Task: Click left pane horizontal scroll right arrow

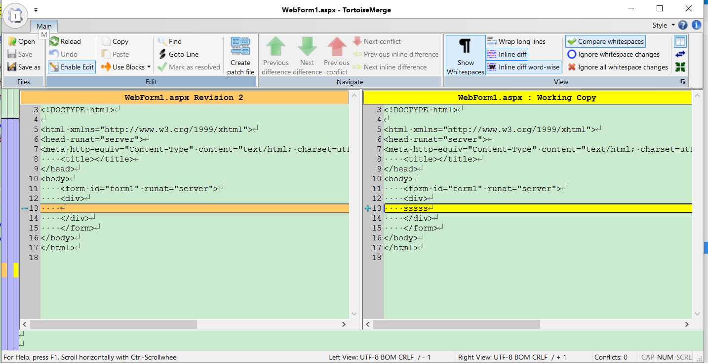Action: [x=344, y=325]
